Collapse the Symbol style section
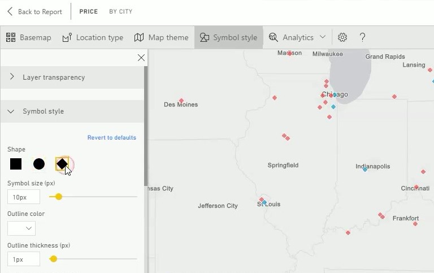Screen dimensions: 434x273 pyautogui.click(x=43, y=111)
